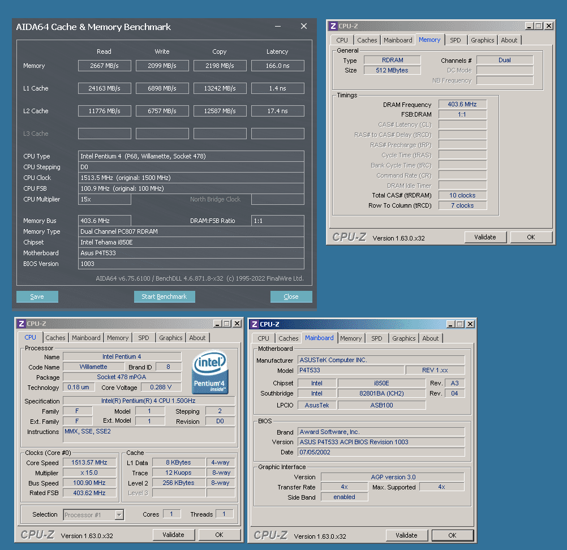Screen dimensions: 567x550
Task: Open the Memory tab in the CPU-tab CPU-Z window
Action: pos(118,338)
